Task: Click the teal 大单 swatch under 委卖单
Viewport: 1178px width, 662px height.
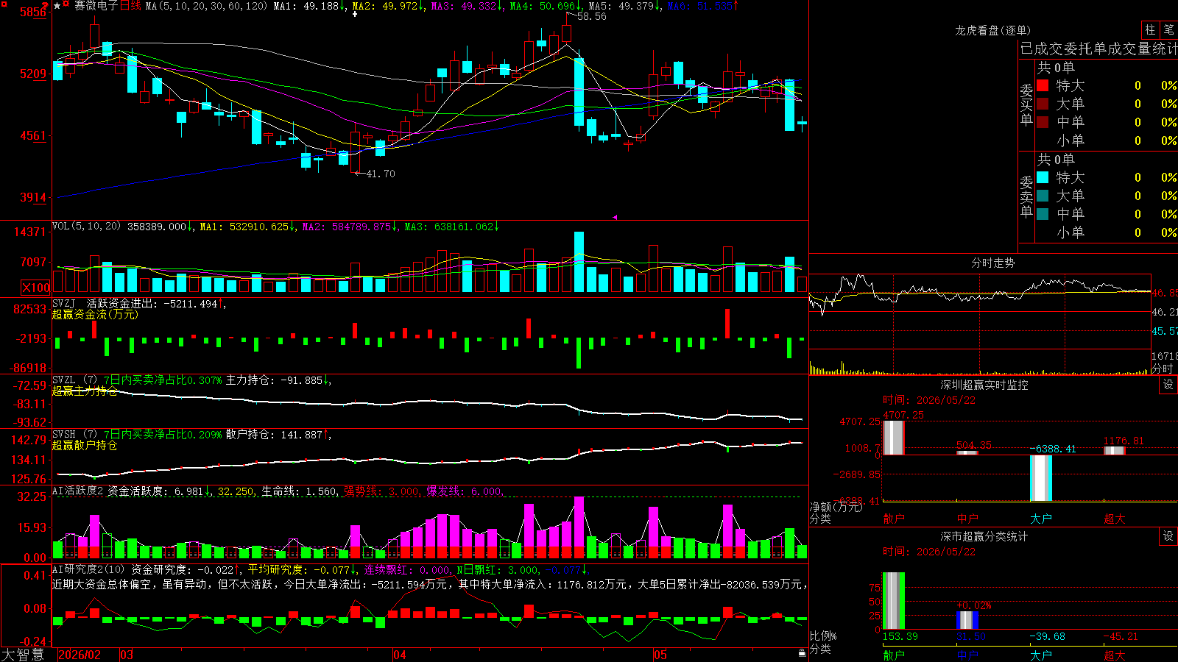Action: 1043,196
